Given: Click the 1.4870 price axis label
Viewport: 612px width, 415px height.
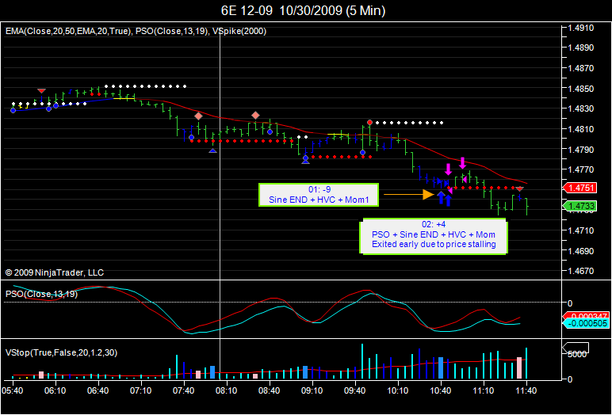Looking at the screenshot, I should coord(581,68).
